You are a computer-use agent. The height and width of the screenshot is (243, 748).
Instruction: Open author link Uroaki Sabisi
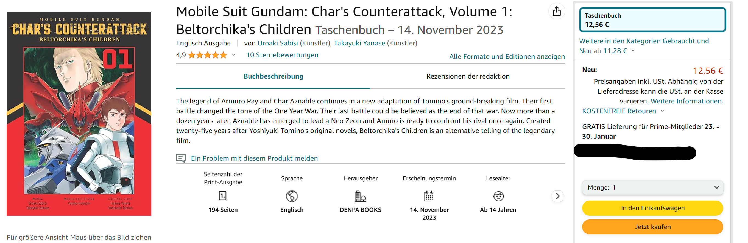pyautogui.click(x=278, y=43)
